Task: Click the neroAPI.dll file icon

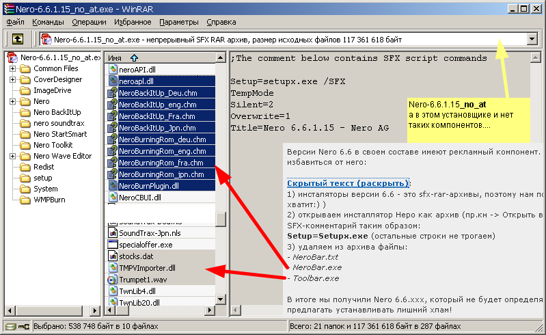Action: [113, 69]
